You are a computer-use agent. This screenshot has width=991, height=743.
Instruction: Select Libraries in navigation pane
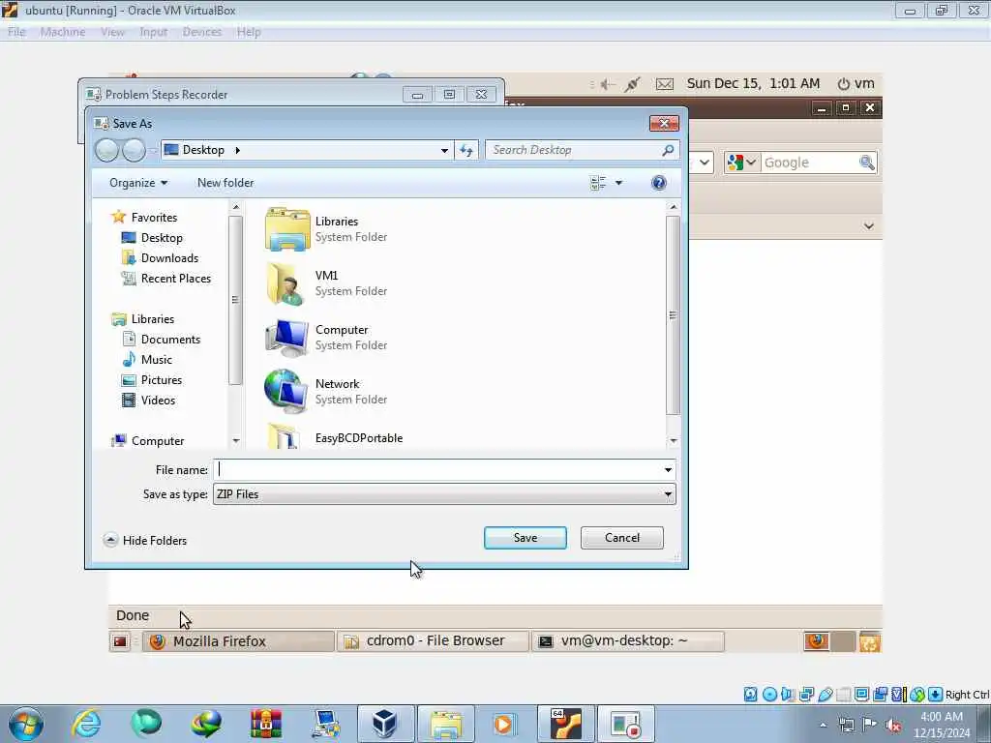[143, 319]
